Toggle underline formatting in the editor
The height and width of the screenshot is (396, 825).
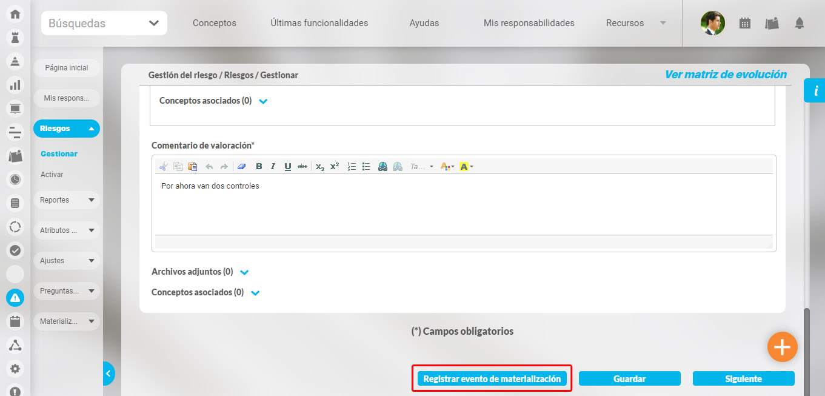point(287,166)
